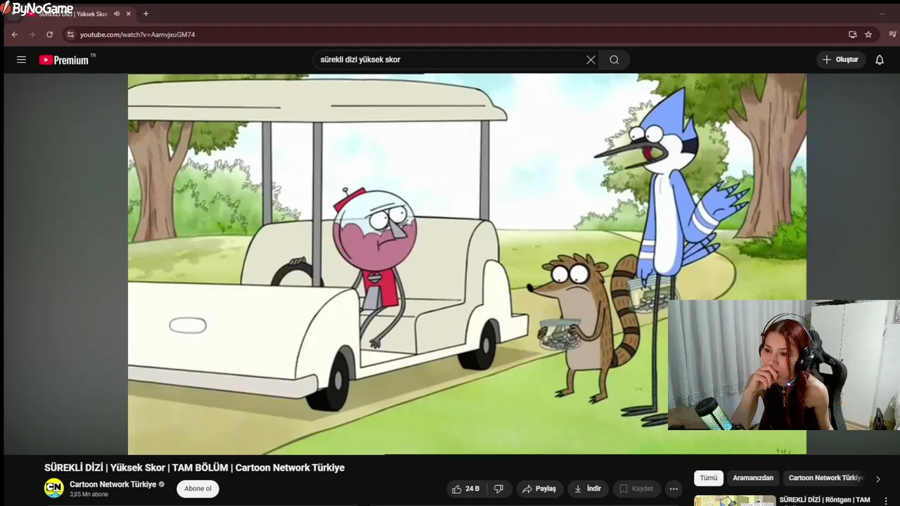
Task: Open YouTube notifications bell
Action: [879, 60]
